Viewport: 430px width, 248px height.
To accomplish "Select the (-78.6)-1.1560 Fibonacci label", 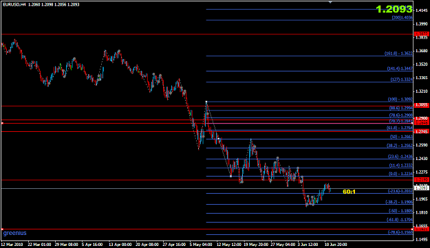I will 400,232.
